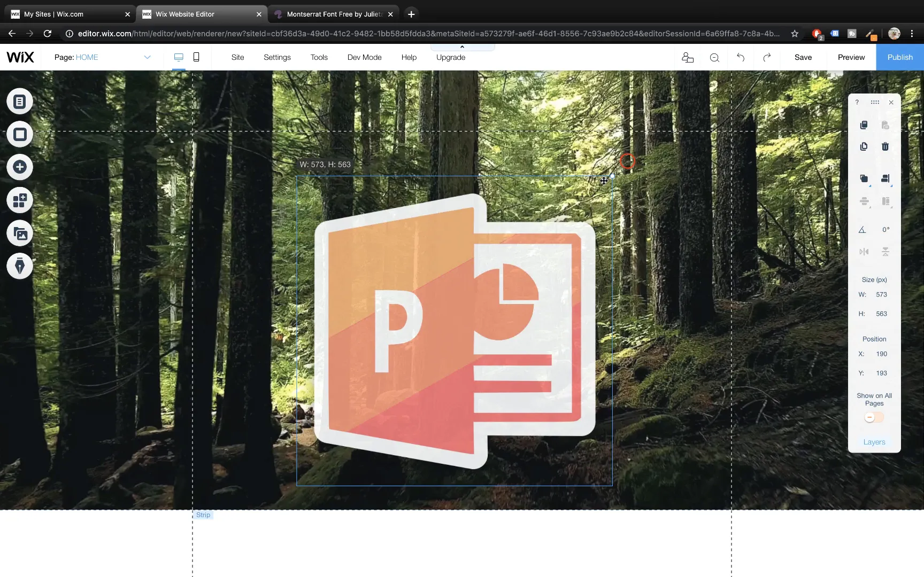Image resolution: width=924 pixels, height=577 pixels.
Task: Click the flip vertical icon
Action: (x=885, y=252)
